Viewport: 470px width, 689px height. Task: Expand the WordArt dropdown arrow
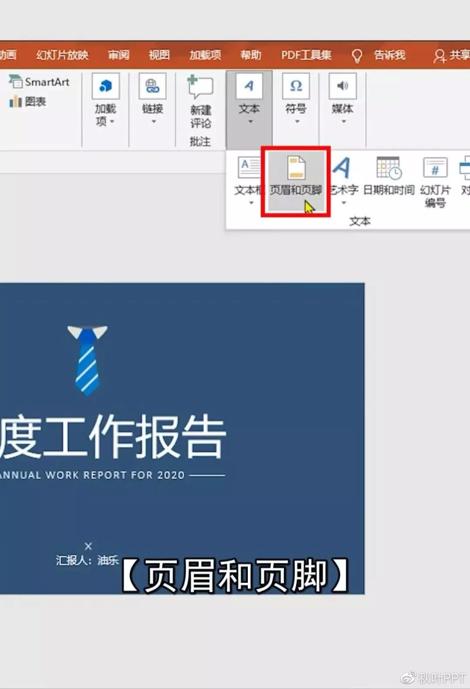343,202
